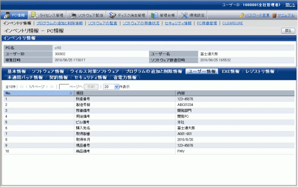The width and height of the screenshot is (298, 187).
Task: Click the FMV content cell
Action: [x=181, y=151]
